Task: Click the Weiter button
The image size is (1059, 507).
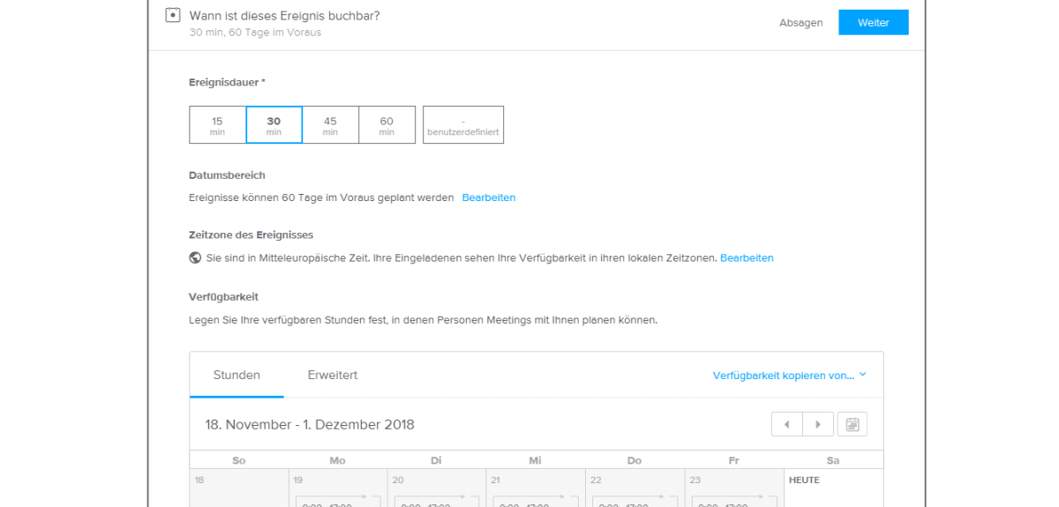Action: (x=874, y=23)
